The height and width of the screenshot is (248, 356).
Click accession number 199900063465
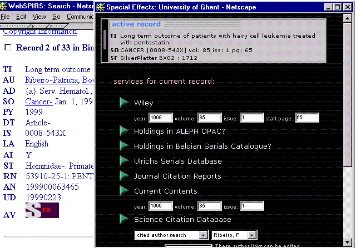pyautogui.click(x=52, y=187)
